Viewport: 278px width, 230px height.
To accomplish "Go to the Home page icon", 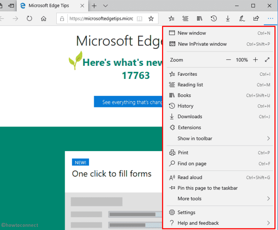I will pos(44,18).
